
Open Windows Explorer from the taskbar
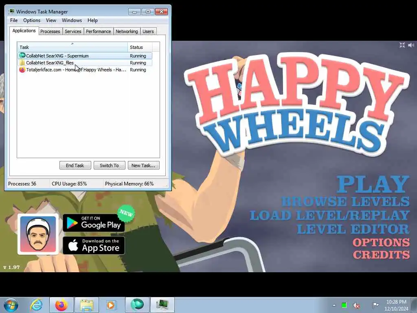coord(86,305)
